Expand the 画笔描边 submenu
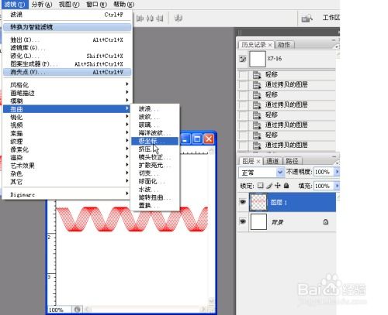 (x=68, y=93)
